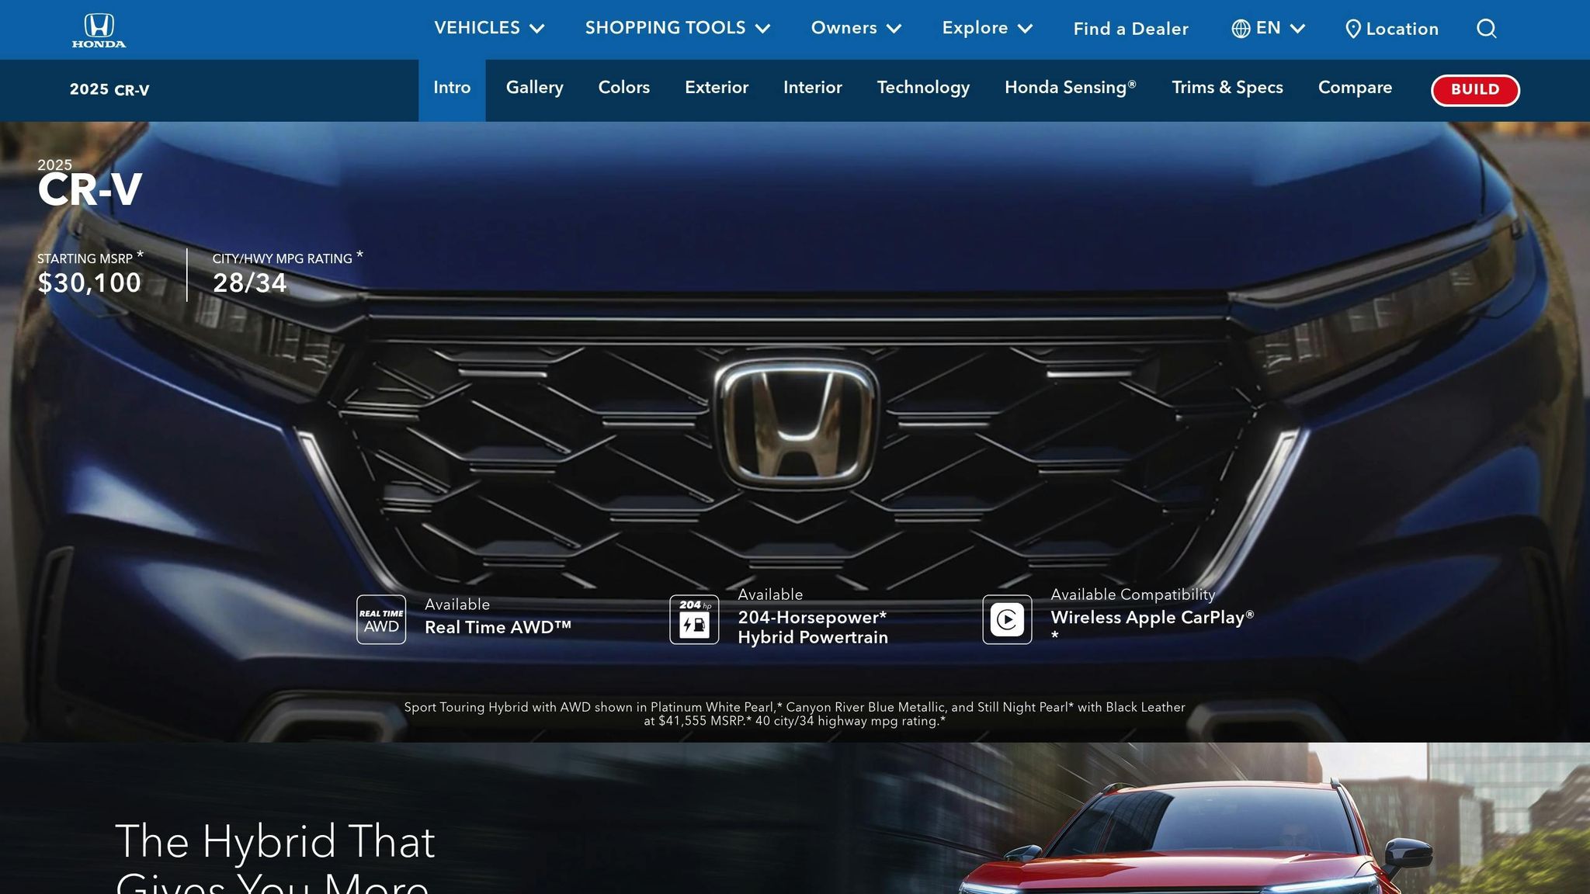Click the 204-Horsepower Hybrid Powertrain text
The width and height of the screenshot is (1590, 894).
point(813,627)
